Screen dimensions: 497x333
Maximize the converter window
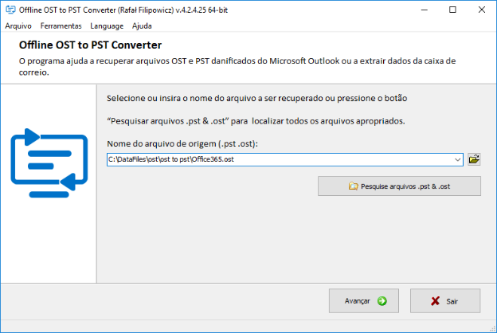(452, 10)
